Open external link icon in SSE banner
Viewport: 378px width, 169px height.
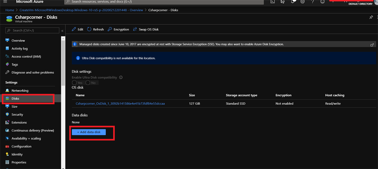coord(372,45)
